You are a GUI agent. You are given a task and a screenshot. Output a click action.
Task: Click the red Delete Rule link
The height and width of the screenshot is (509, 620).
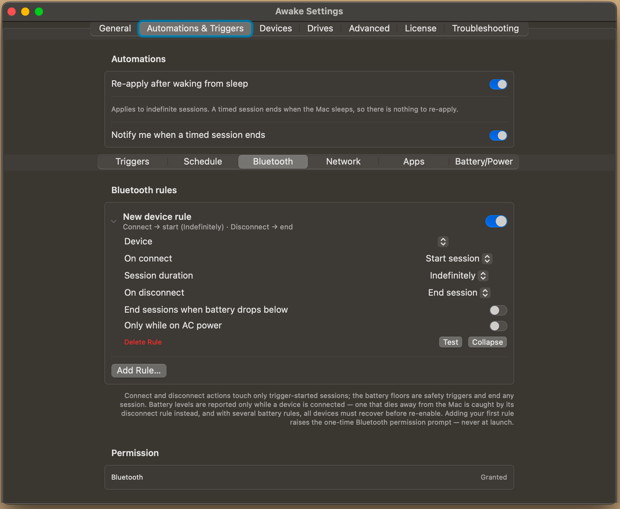(x=143, y=342)
